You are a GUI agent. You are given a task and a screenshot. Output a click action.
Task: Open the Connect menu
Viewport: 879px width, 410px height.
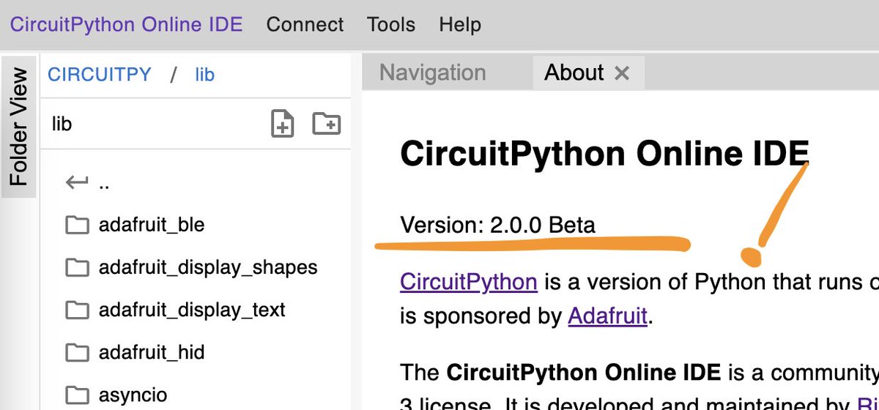point(305,24)
